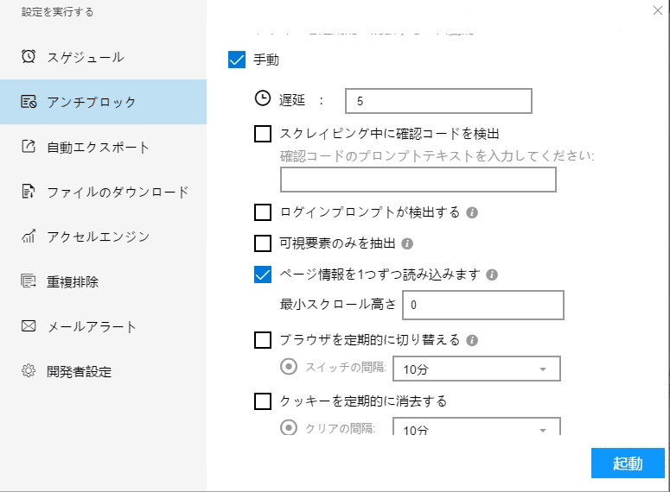Viewport: 670px width, 492px height.
Task: Switch to the アンチブロック tab
Action: (91, 102)
